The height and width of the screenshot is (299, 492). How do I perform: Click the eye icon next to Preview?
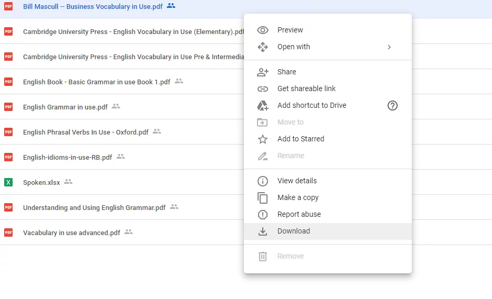coord(263,30)
